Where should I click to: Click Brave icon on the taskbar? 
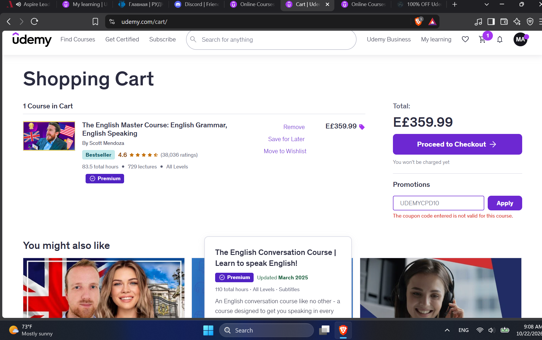pyautogui.click(x=343, y=330)
